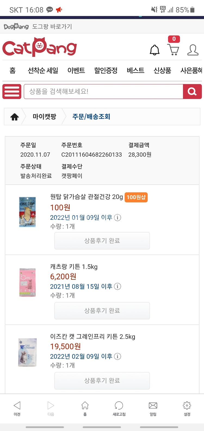The width and height of the screenshot is (204, 431).
Task: Click 상품후기 완료 for 캐츠랑 키튼
Action: (102, 311)
